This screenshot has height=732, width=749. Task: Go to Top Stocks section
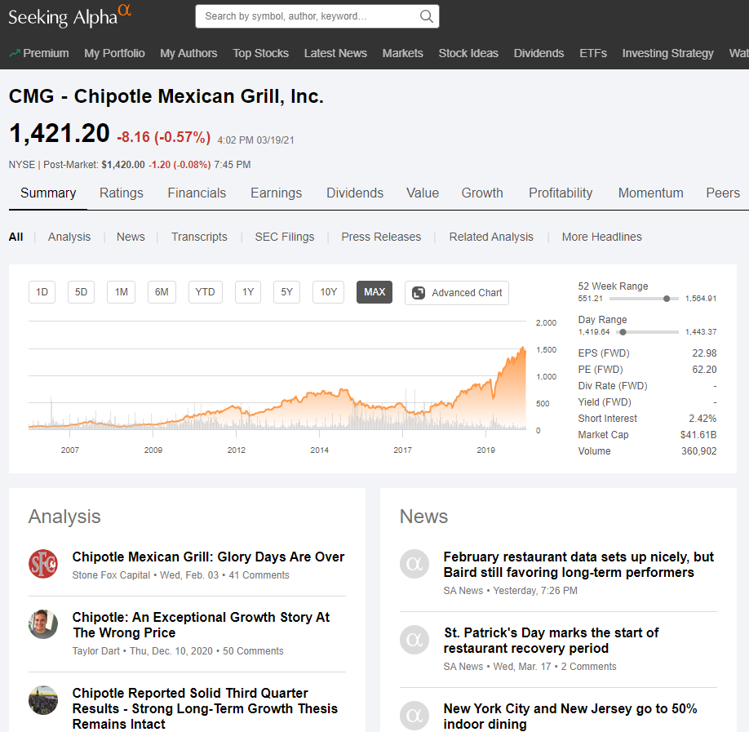pos(261,53)
